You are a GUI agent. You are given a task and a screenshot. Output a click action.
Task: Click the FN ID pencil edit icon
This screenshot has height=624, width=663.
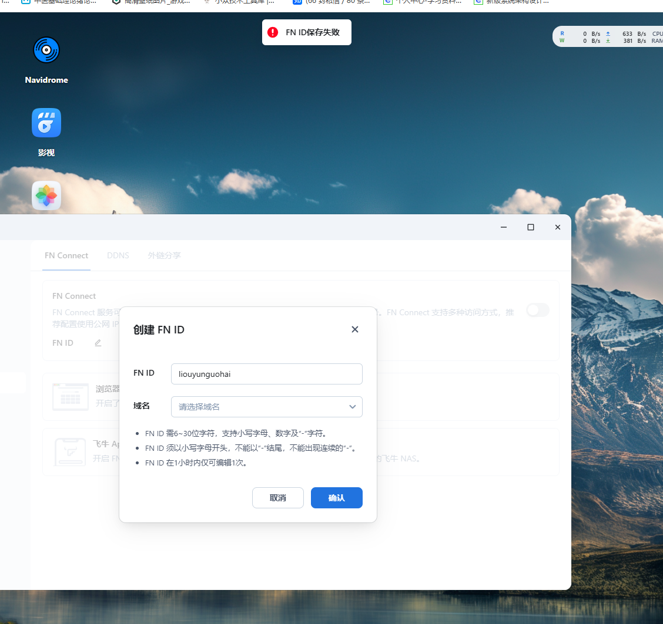click(x=98, y=343)
